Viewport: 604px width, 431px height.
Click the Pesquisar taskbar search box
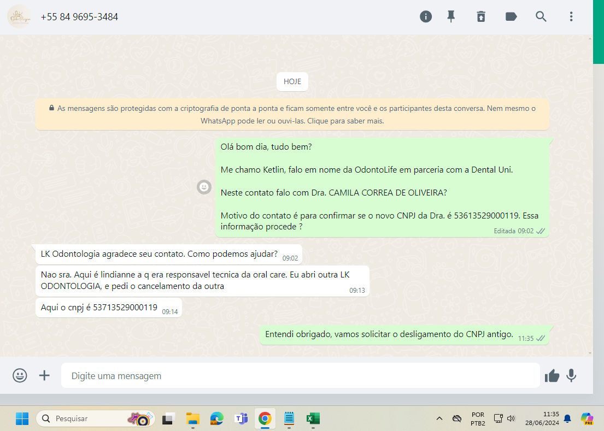(95, 418)
